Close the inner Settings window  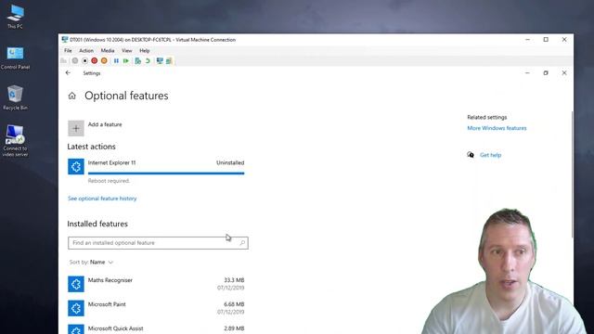pyautogui.click(x=564, y=72)
